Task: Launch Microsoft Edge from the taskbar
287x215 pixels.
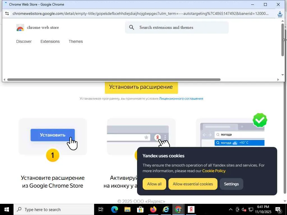Action: (x=115, y=209)
